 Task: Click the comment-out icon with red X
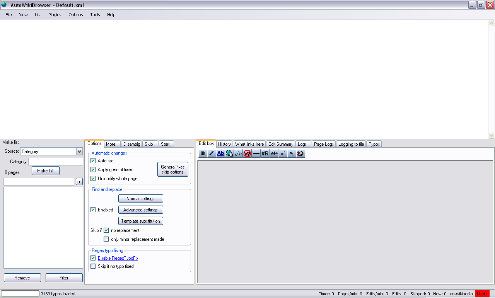click(x=300, y=153)
